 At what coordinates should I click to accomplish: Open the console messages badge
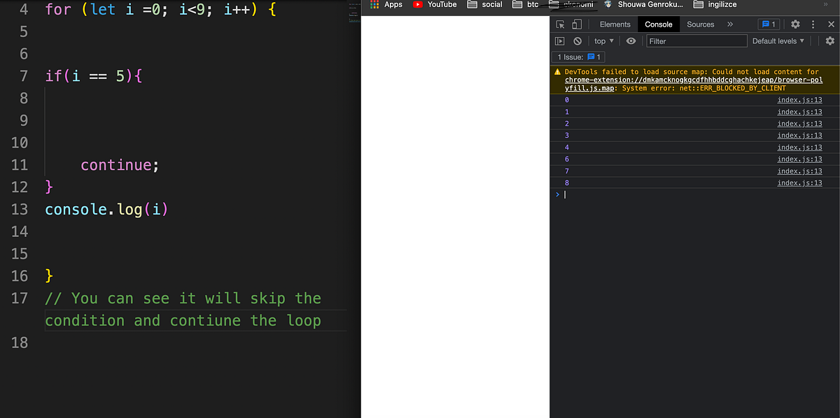point(769,24)
